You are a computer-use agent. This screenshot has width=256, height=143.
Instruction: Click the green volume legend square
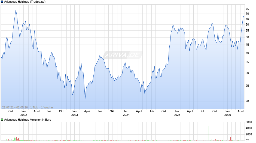2,120
